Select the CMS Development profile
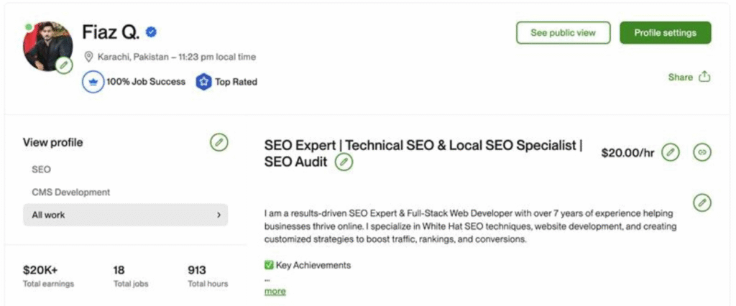736x306 pixels. click(x=71, y=193)
